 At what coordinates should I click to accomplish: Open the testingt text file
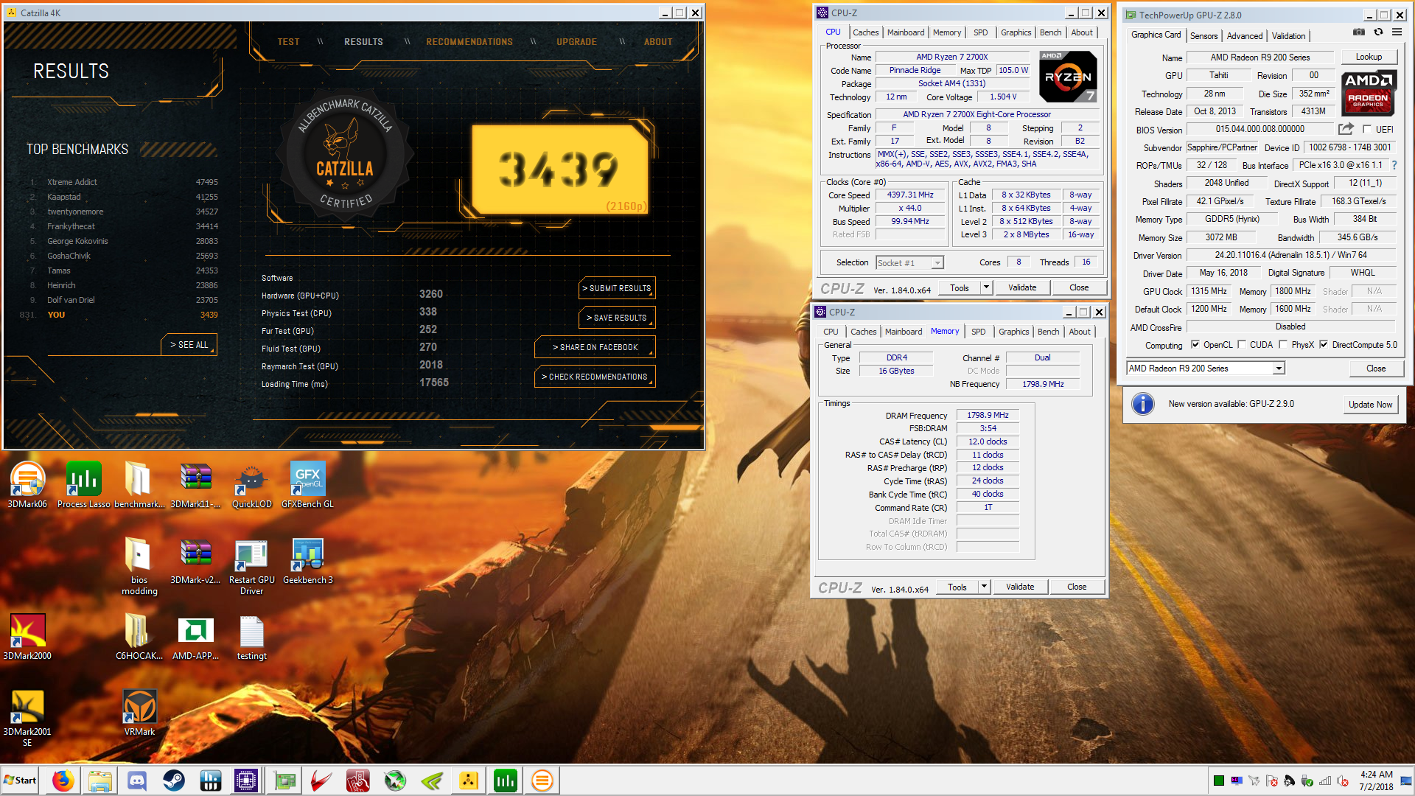251,636
